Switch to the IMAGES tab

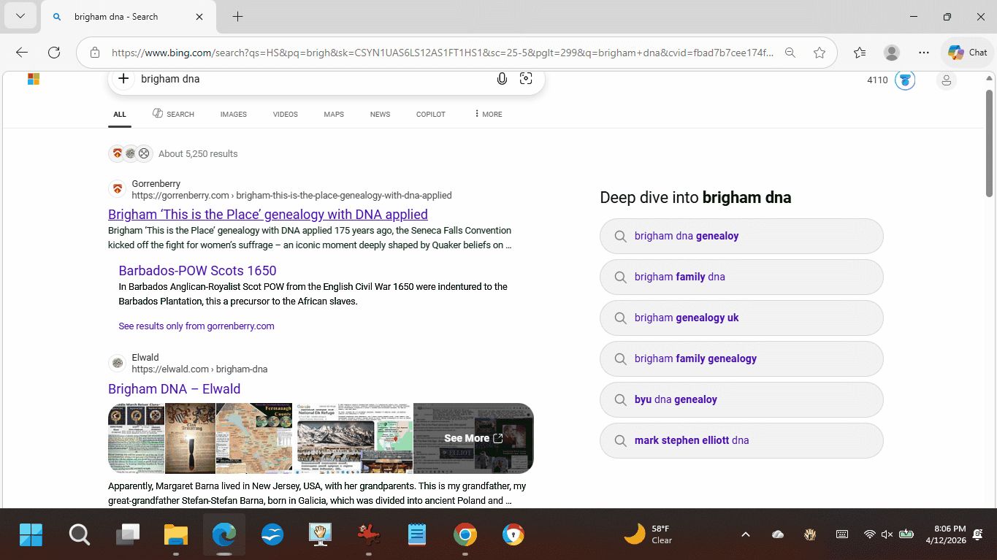pos(233,114)
